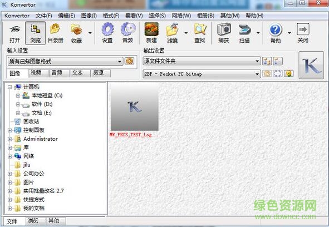This screenshot has width=329, height=227.
Task: Open the 2BP - Pocket PC bitmap dropdown
Action: click(x=202, y=74)
